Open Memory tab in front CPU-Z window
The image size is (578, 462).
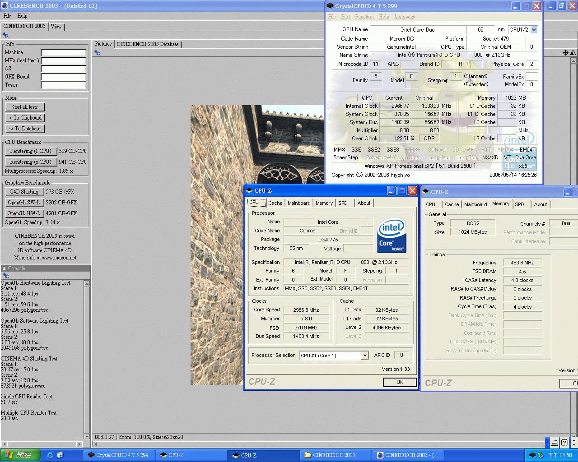point(324,203)
